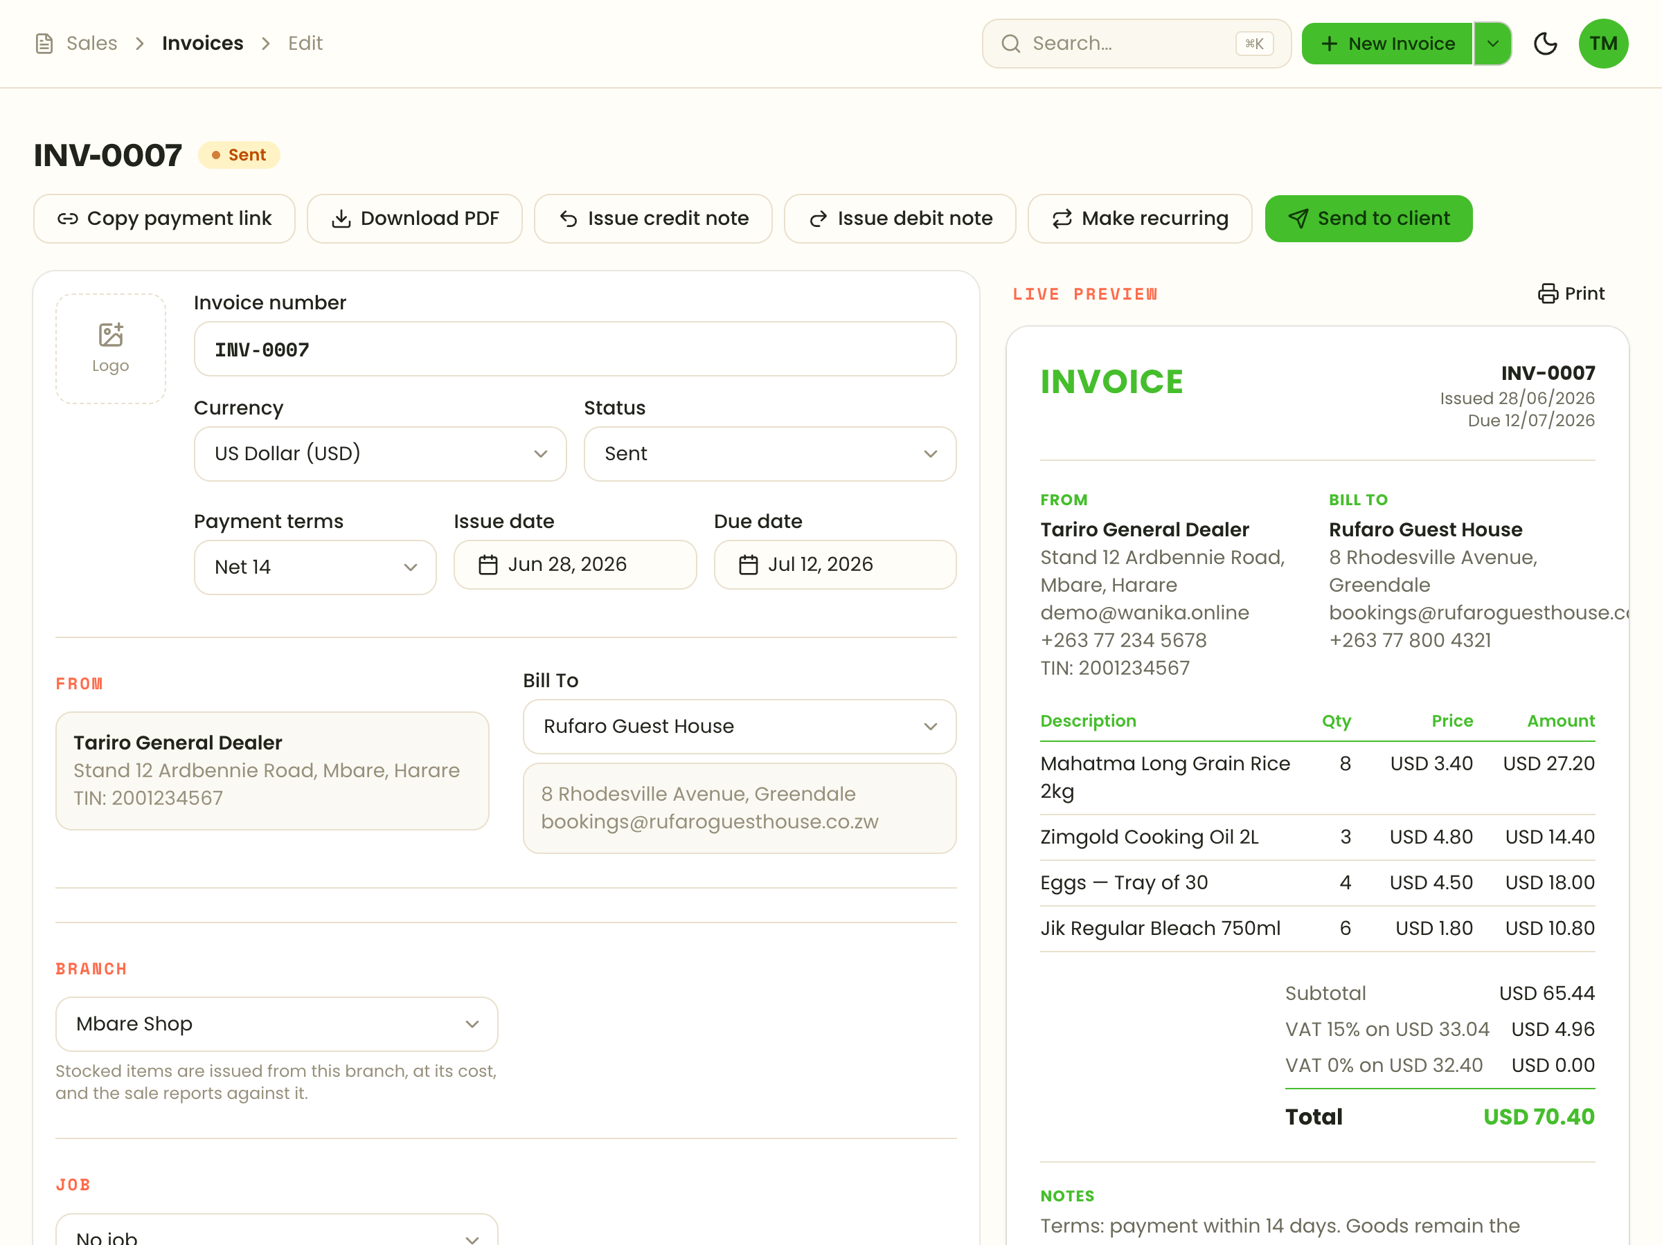Viewport: 1662px width, 1245px height.
Task: Click the Description column header
Action: (1088, 721)
